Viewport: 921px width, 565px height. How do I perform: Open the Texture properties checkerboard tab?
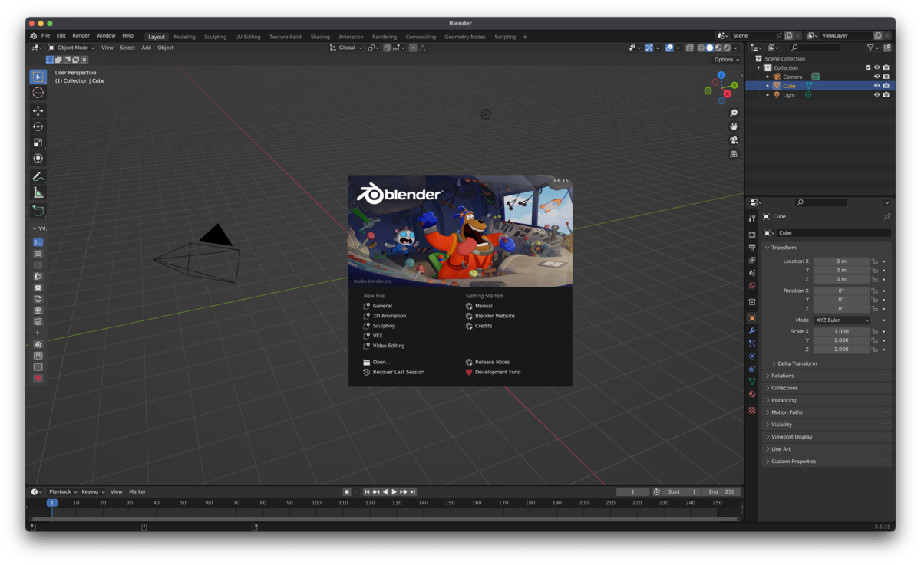[x=752, y=411]
